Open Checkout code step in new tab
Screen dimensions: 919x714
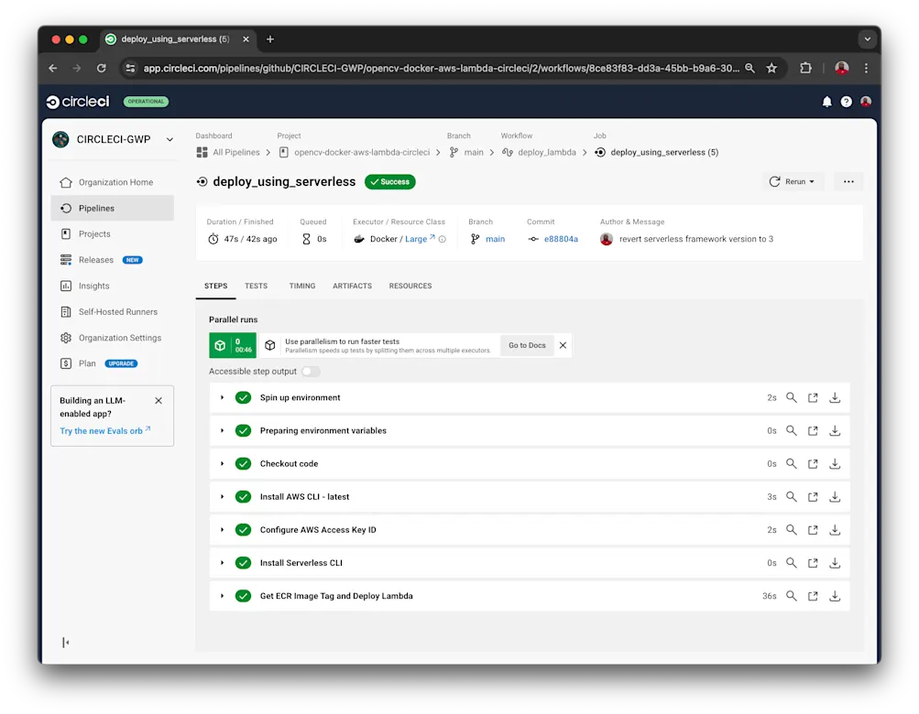(x=812, y=463)
